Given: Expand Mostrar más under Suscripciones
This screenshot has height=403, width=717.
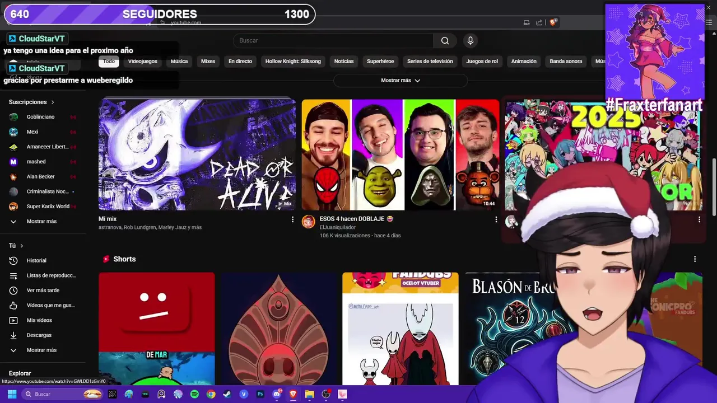Looking at the screenshot, I should (43, 221).
